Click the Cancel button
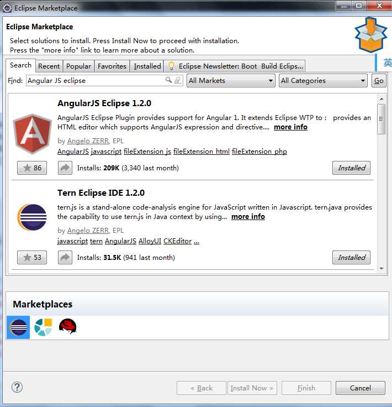This screenshot has height=407, width=392. (361, 388)
